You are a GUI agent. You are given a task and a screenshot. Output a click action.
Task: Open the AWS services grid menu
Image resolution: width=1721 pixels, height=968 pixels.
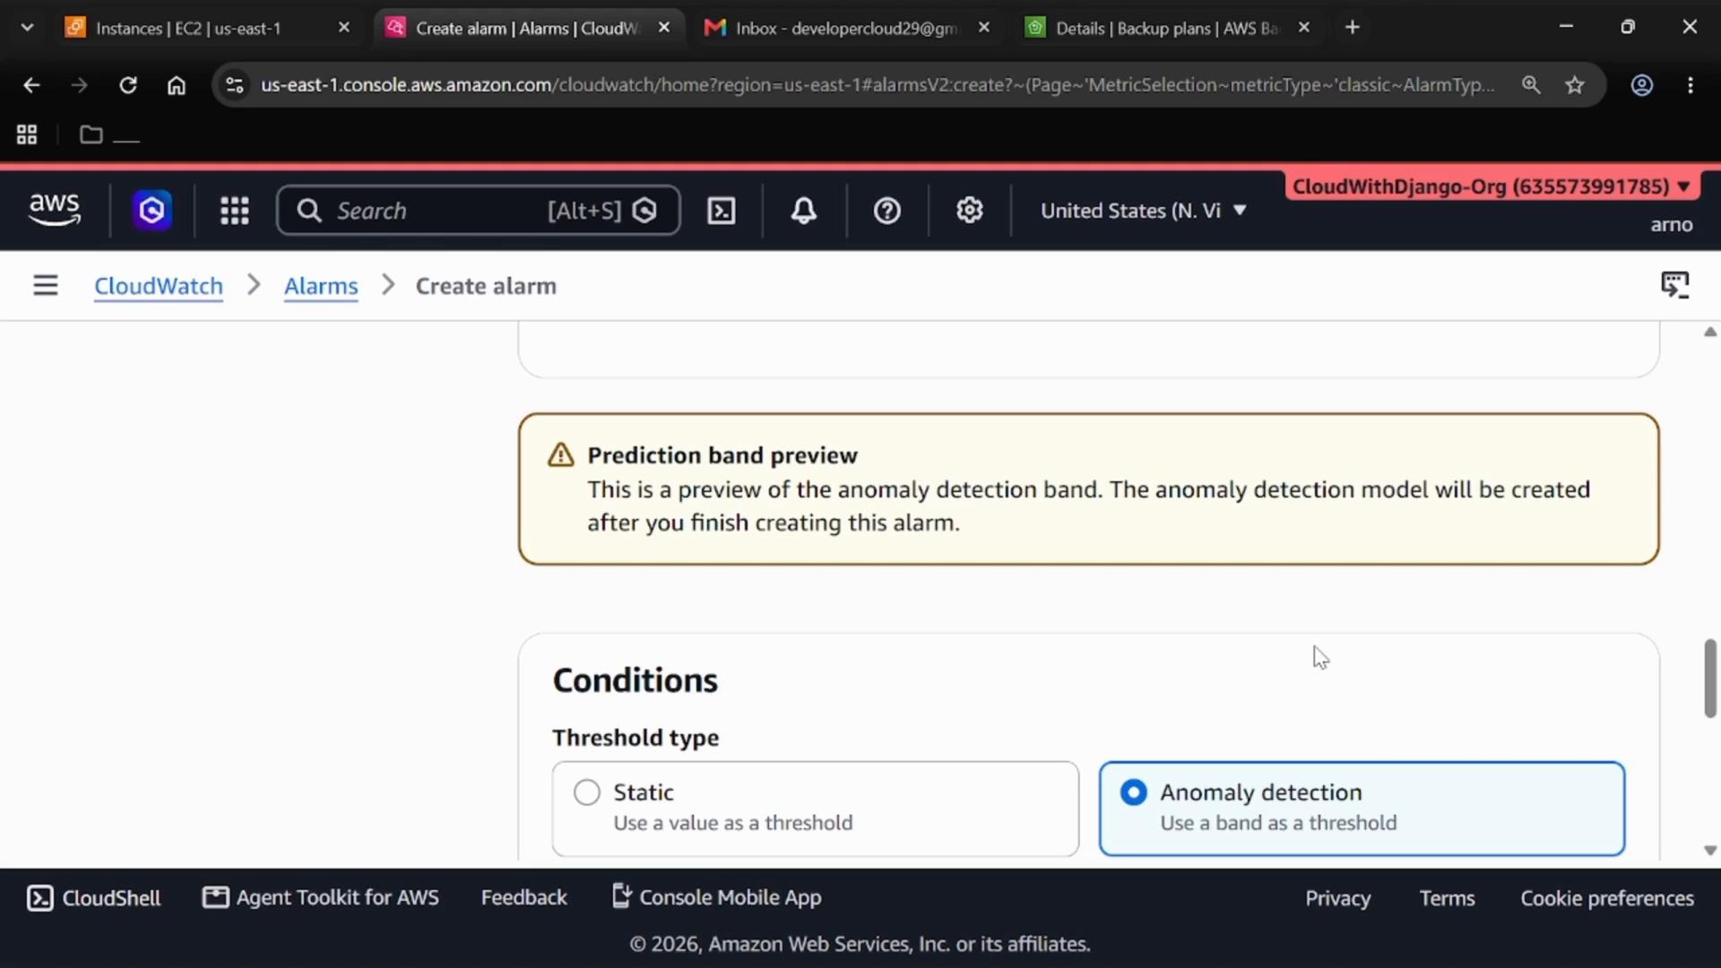point(235,211)
